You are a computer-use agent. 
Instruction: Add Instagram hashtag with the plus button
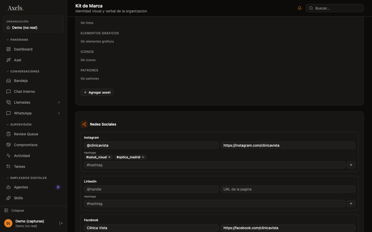click(x=351, y=165)
